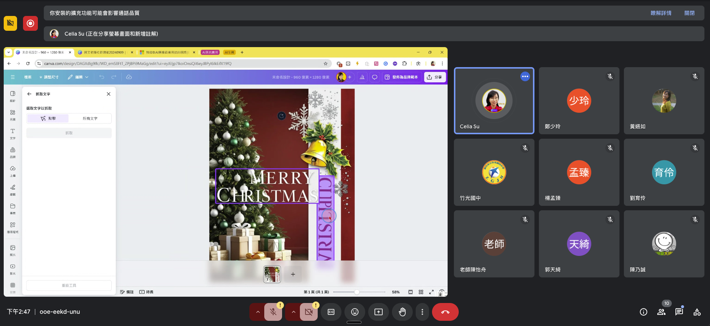
Task: Toggle closed captions button
Action: coord(331,312)
